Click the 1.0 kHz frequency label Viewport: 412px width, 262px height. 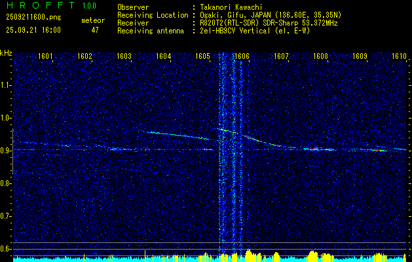tap(5, 118)
